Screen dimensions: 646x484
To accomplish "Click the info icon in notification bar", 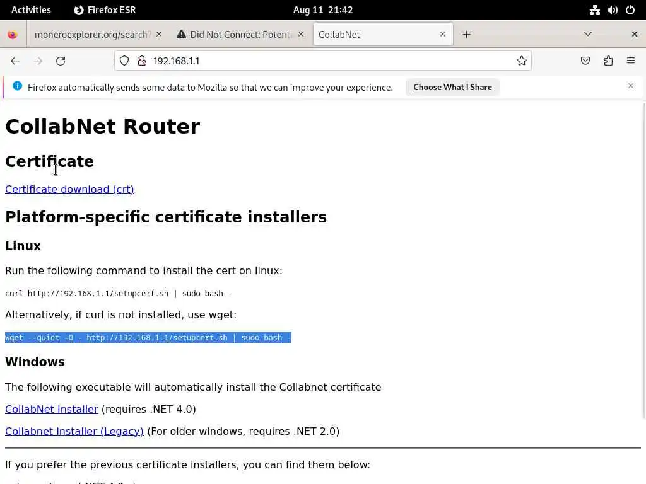I will click(x=17, y=86).
